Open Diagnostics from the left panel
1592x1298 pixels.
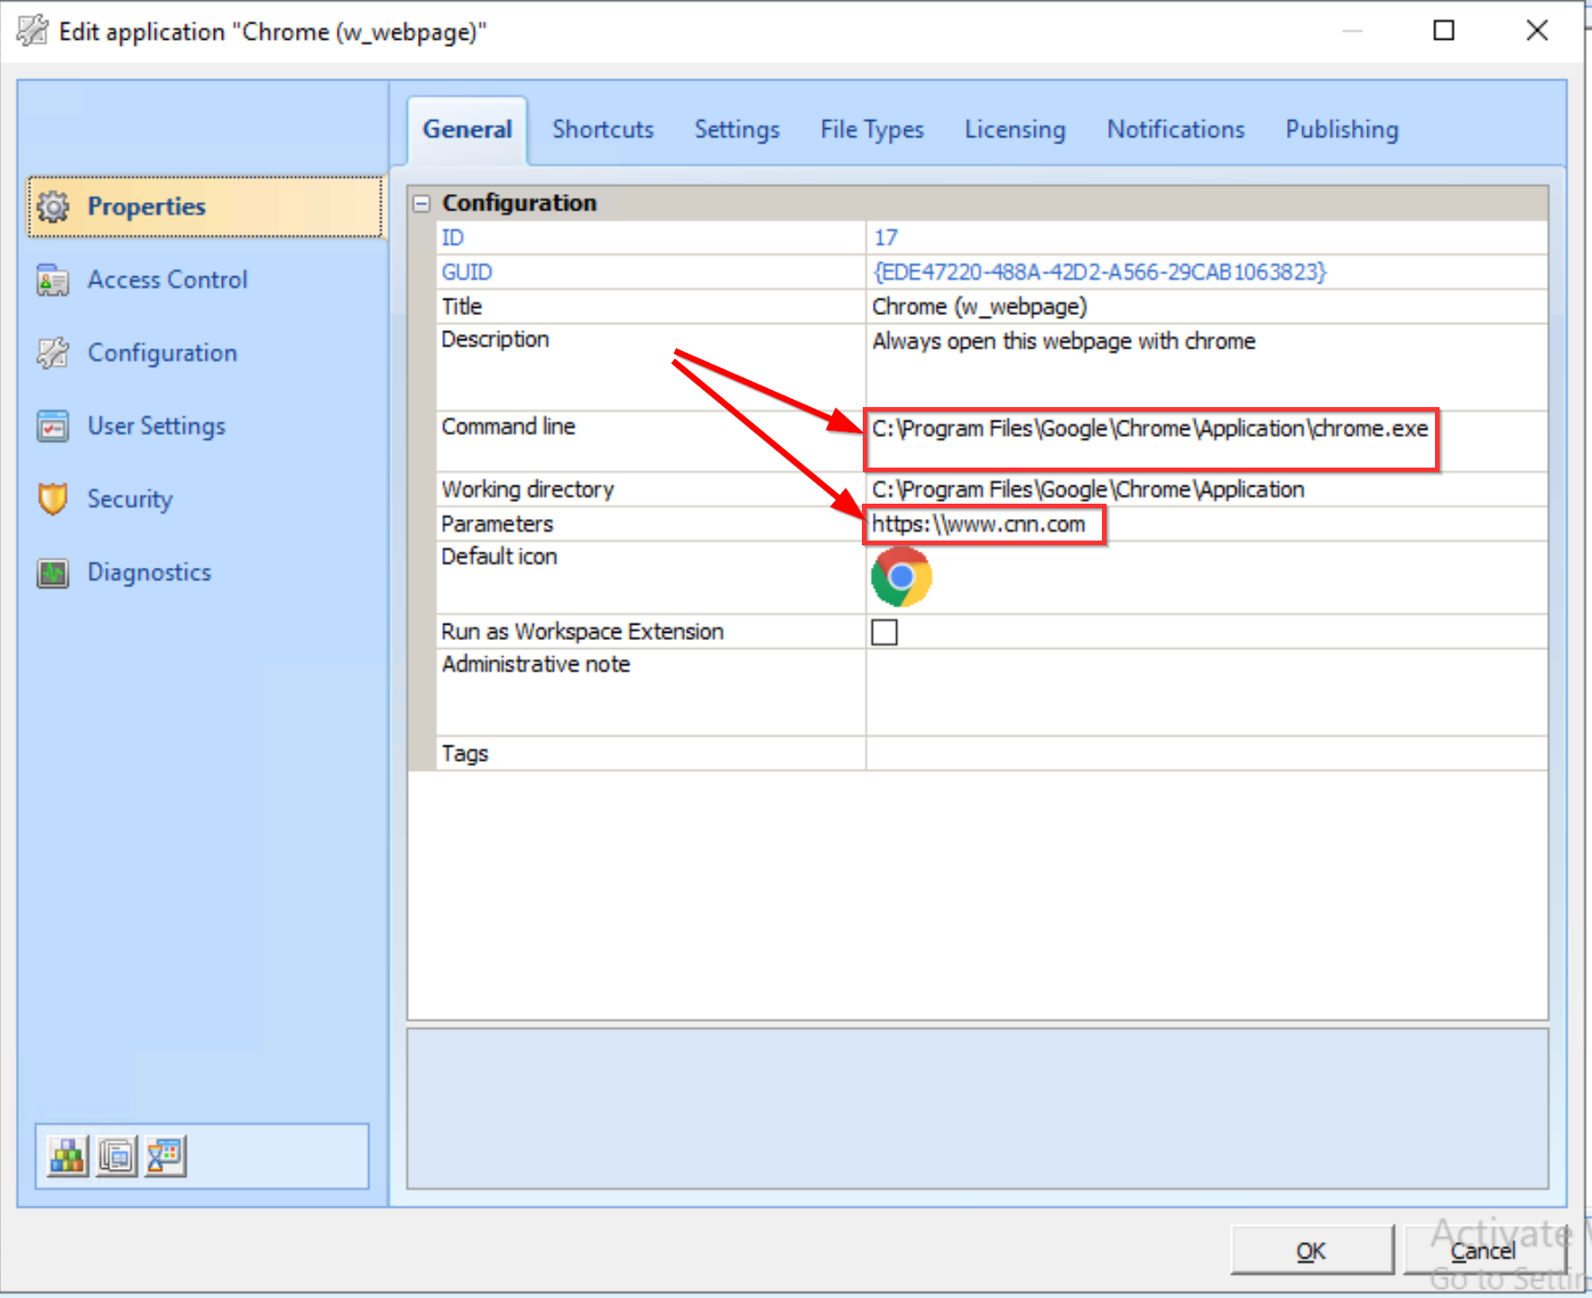(149, 572)
